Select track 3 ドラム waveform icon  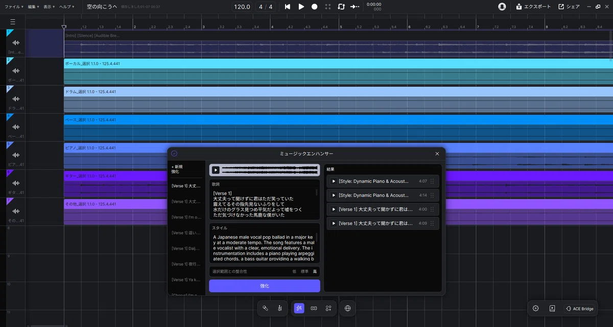click(x=16, y=99)
